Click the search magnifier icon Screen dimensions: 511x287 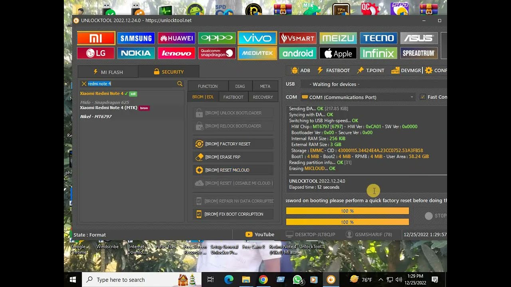pyautogui.click(x=180, y=84)
